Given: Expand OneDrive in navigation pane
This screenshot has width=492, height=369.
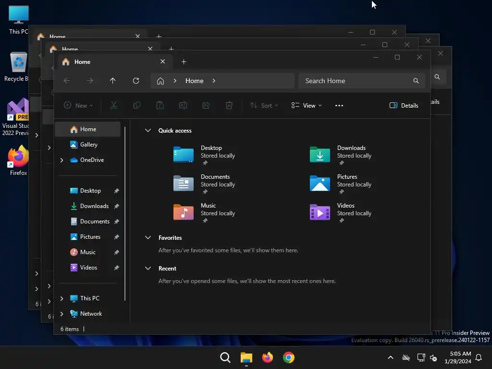Looking at the screenshot, I should pyautogui.click(x=62, y=160).
